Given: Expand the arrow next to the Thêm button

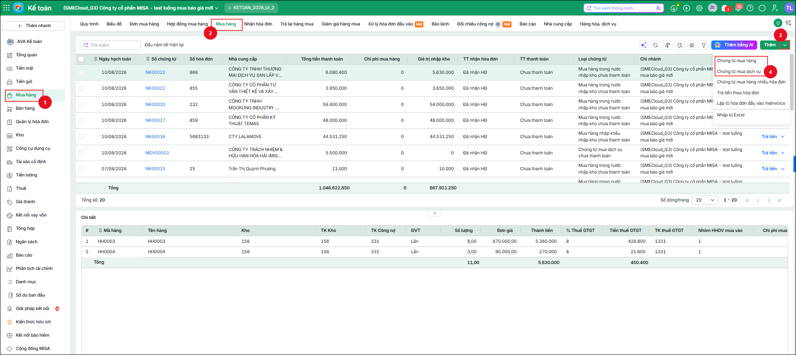Looking at the screenshot, I should pos(785,45).
